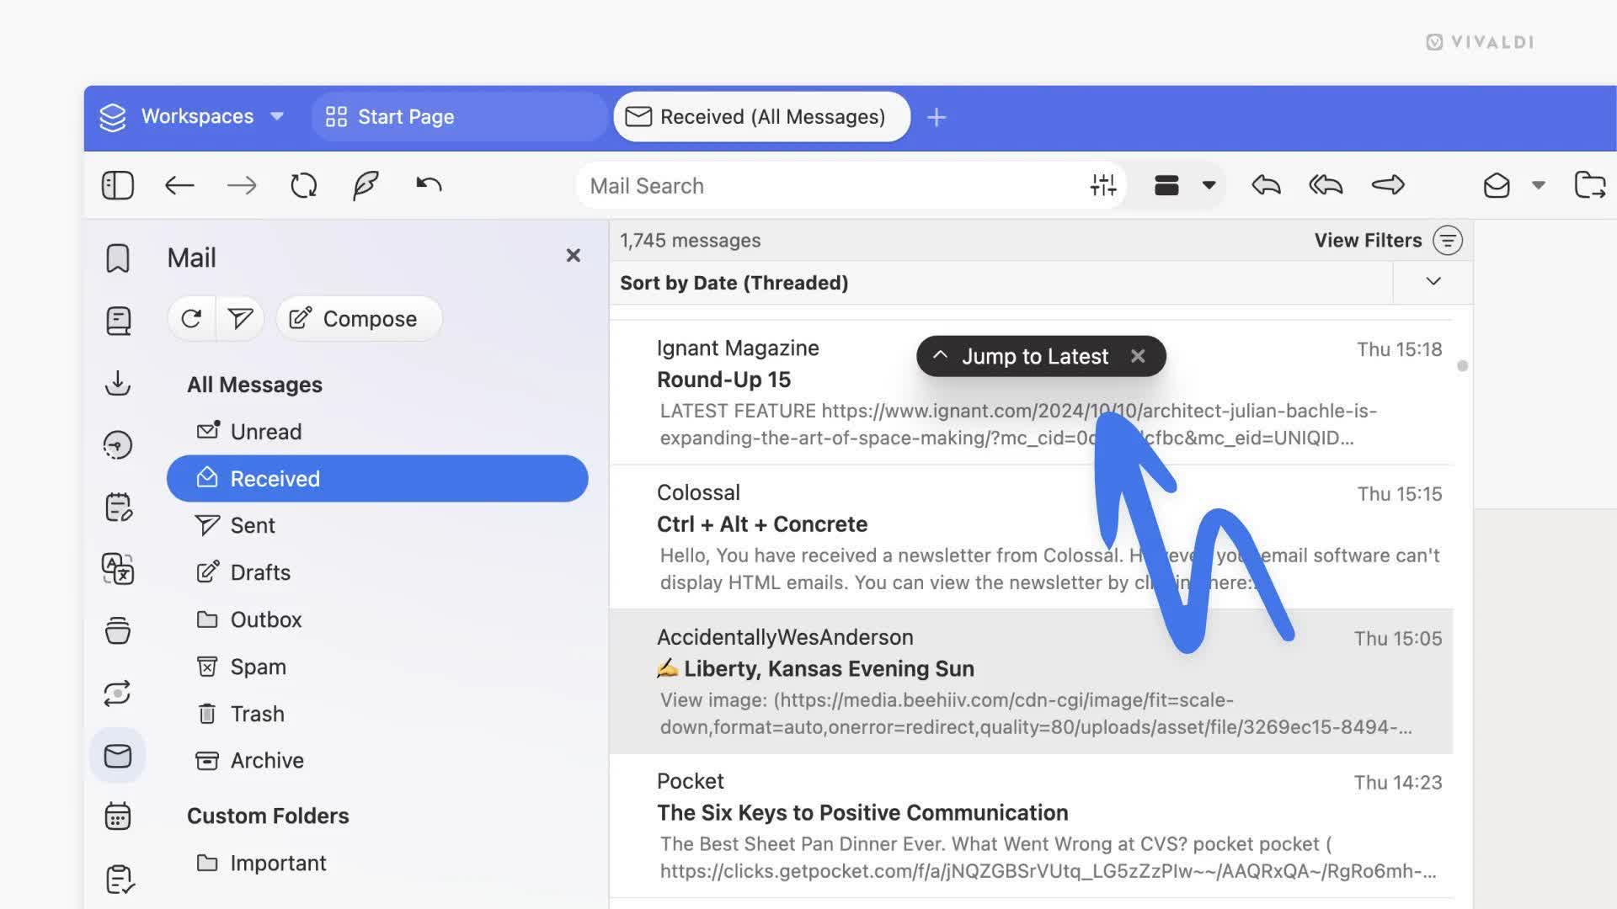Click the forward message arrow icon
The width and height of the screenshot is (1617, 909).
pos(1388,185)
